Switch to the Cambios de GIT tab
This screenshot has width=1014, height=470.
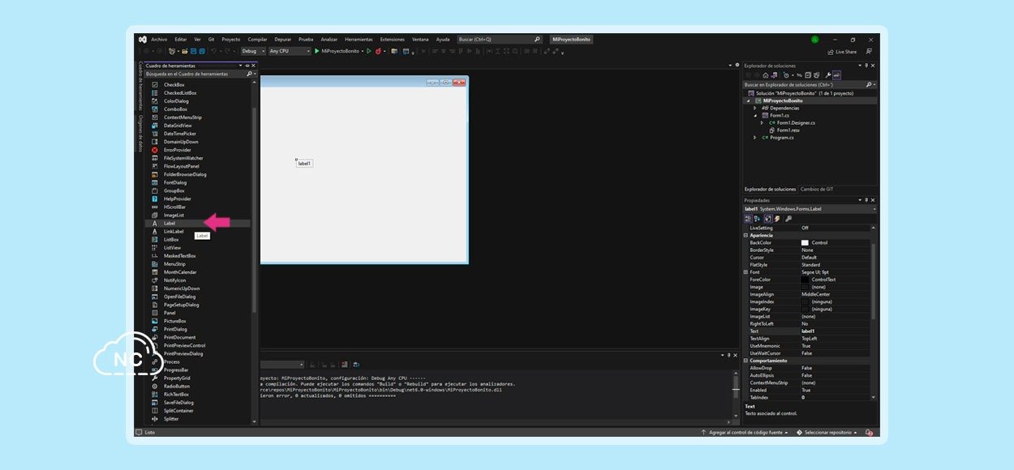point(817,189)
